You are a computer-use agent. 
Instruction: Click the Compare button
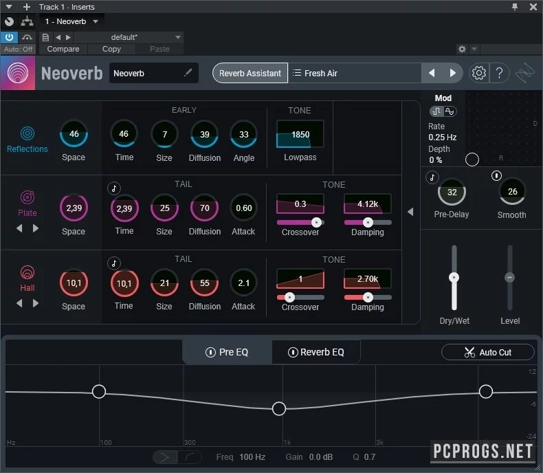pyautogui.click(x=63, y=49)
